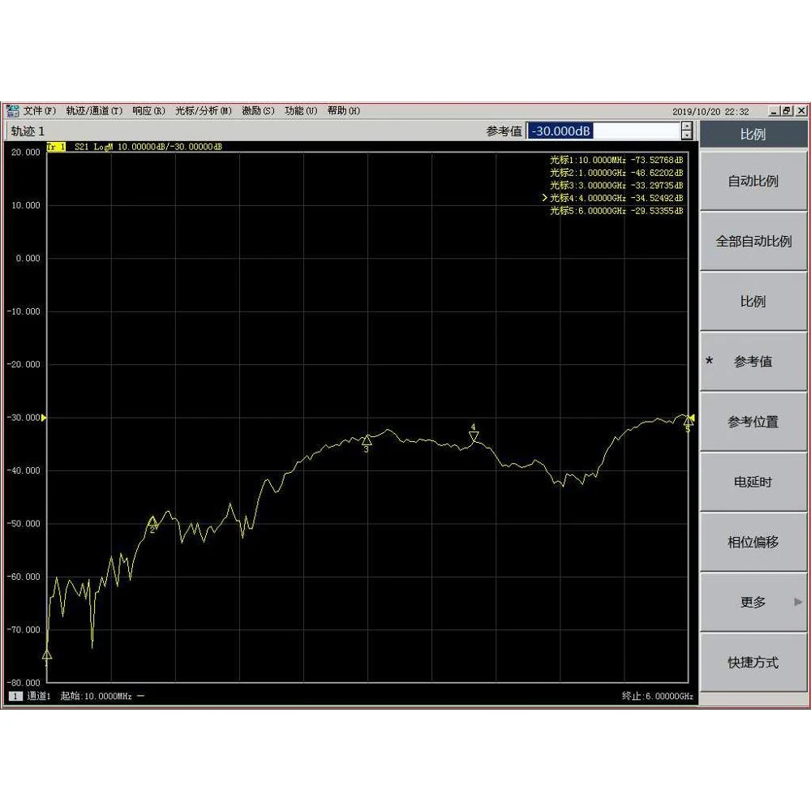Click the 参考值 input field showing -30.000dB
The image size is (811, 811).
[x=603, y=131]
